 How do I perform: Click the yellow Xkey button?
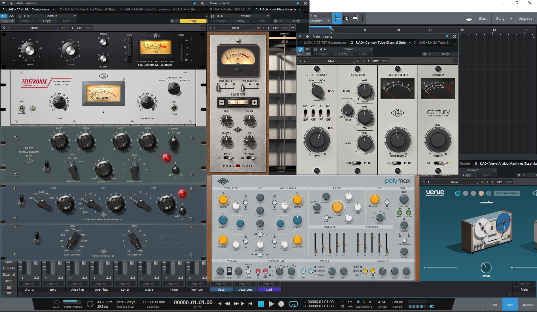(193, 21)
